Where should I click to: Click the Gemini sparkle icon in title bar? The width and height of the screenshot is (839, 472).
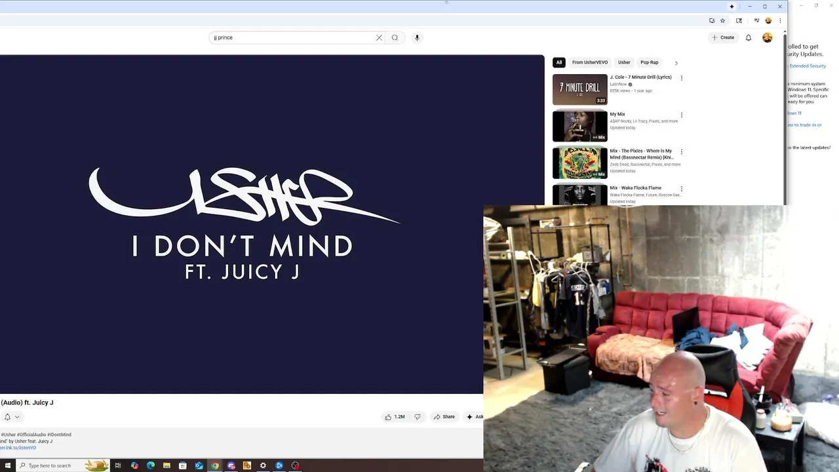[x=732, y=7]
